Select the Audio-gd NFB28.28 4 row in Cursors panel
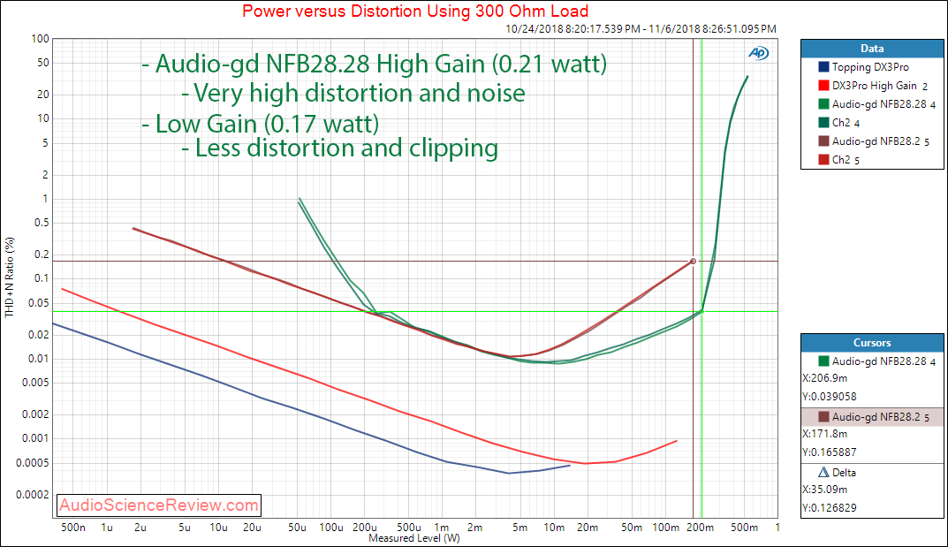This screenshot has width=948, height=547. point(872,361)
